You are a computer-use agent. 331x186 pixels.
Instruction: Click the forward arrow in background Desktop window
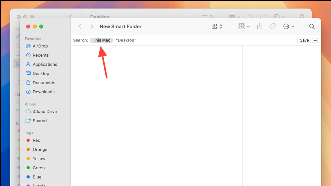[x=82, y=16]
